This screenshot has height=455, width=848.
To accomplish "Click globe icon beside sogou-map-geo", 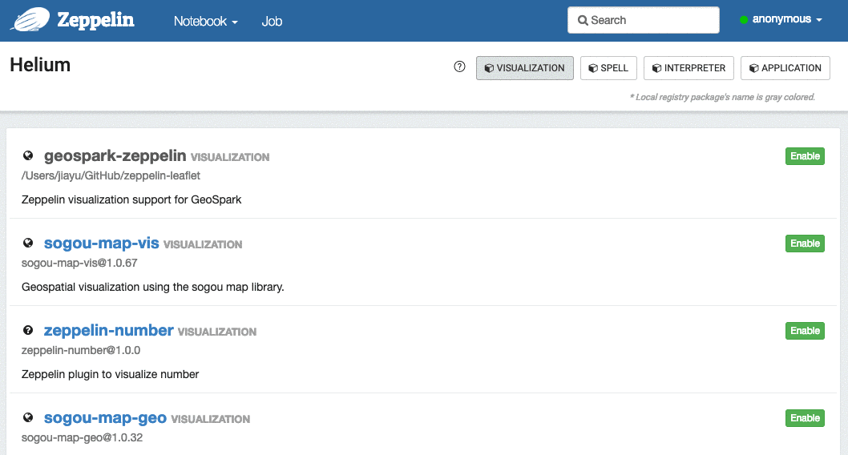I will 28,417.
